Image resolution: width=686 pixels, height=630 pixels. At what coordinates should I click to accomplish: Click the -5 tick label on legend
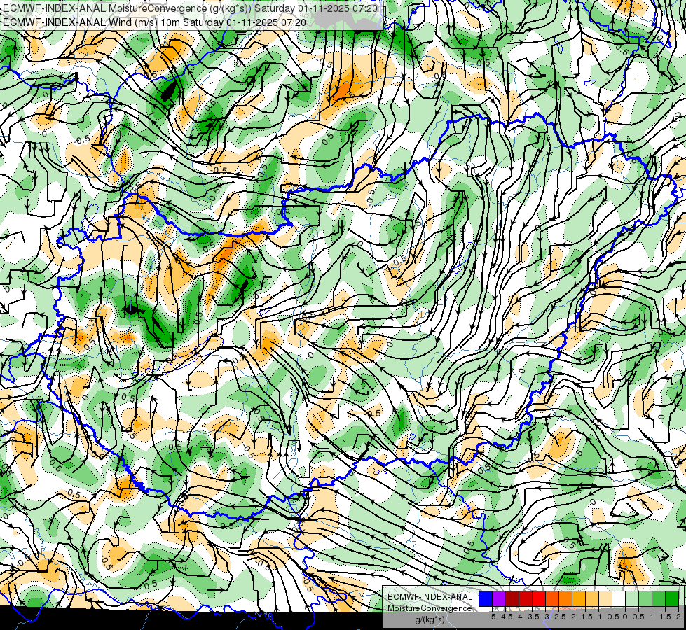(x=492, y=617)
